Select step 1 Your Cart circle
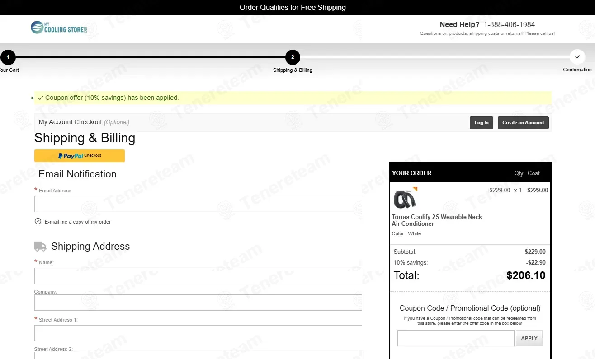The image size is (595, 359). (8, 57)
